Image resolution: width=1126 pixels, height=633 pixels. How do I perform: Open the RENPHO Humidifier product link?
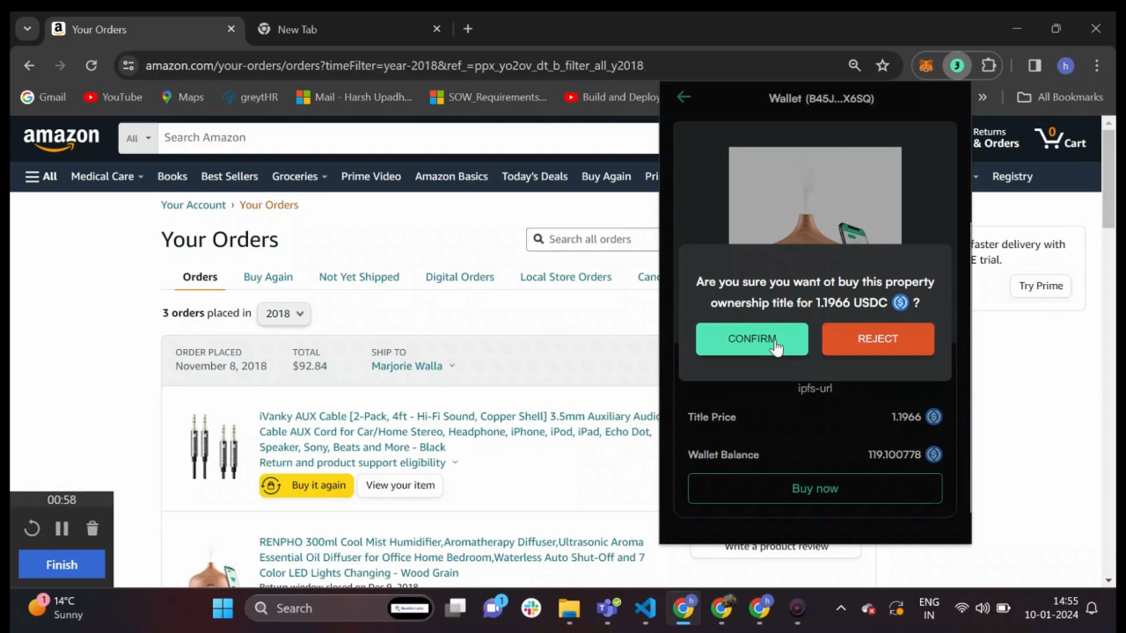(452, 557)
